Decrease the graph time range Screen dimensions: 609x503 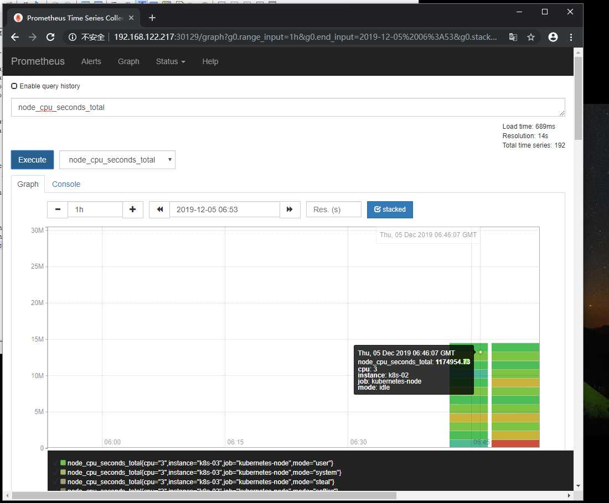coord(58,209)
